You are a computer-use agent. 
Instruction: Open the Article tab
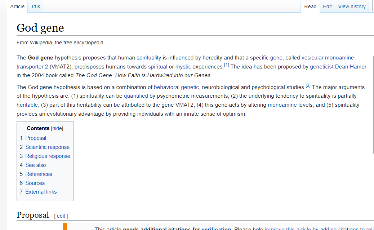coord(17,6)
